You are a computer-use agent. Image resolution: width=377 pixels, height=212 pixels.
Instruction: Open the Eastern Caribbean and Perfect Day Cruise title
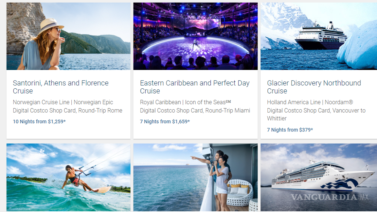195,87
